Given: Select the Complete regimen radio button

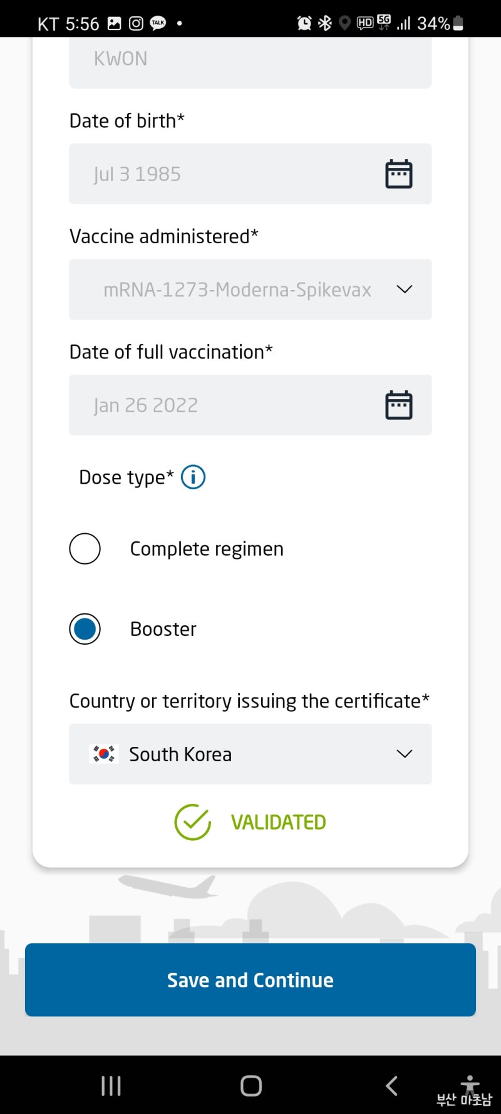Looking at the screenshot, I should click(x=85, y=548).
